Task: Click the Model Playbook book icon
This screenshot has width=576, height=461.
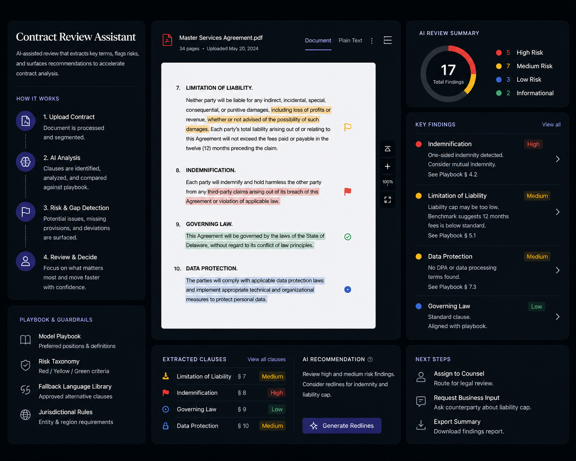Action: (25, 340)
